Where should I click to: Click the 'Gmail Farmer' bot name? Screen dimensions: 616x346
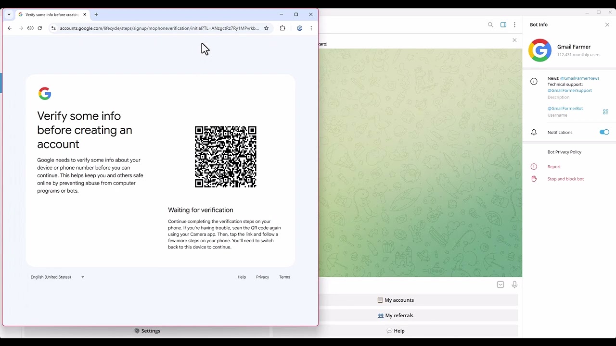click(574, 47)
